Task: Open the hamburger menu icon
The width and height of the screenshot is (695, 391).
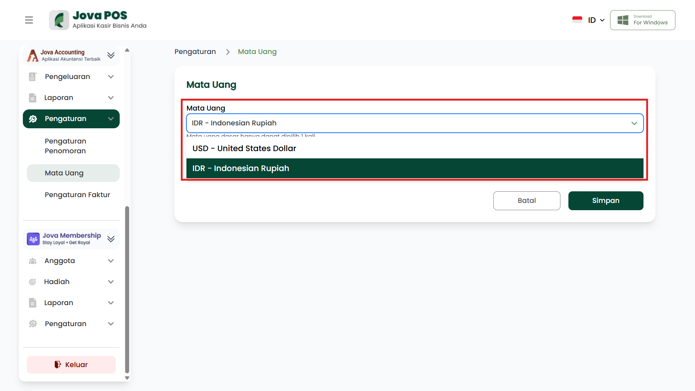Action: 29,20
